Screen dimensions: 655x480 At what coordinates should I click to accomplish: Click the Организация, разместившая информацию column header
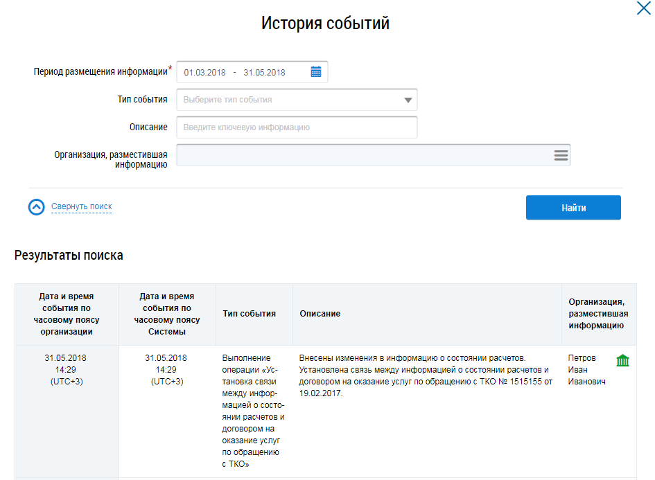pos(598,314)
